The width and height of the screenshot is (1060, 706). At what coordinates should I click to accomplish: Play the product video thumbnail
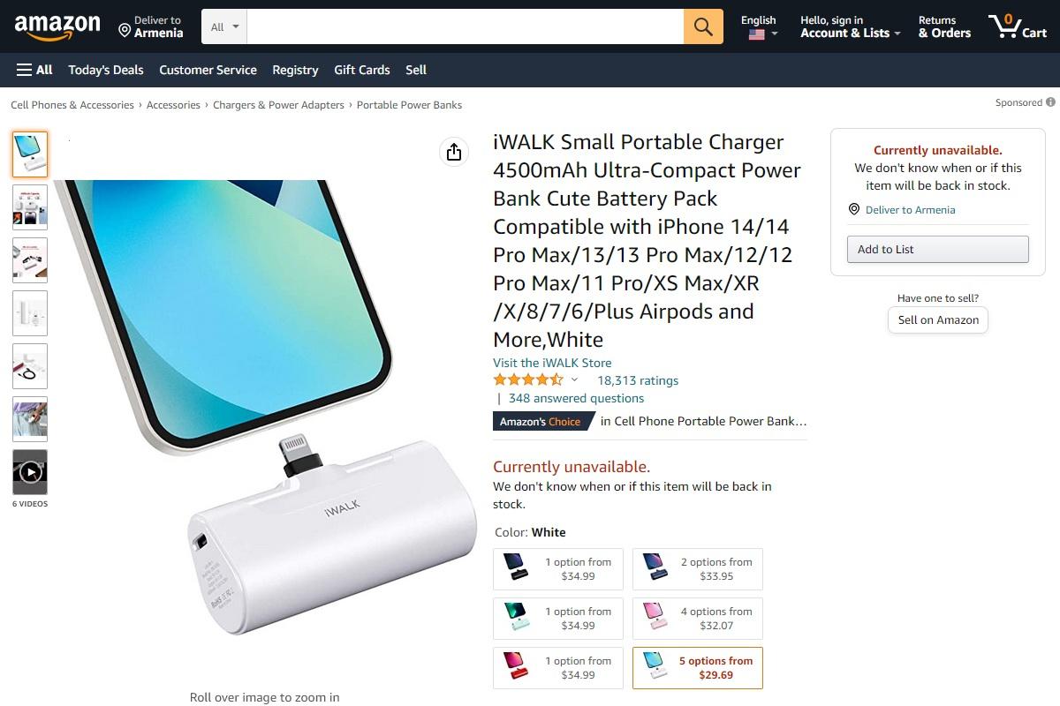pyautogui.click(x=30, y=472)
